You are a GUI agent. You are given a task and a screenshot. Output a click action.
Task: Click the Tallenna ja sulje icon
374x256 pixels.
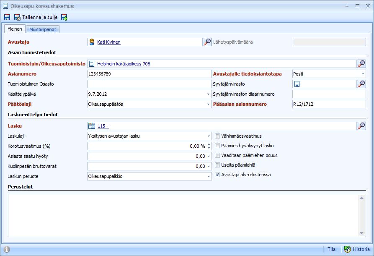tap(17, 17)
